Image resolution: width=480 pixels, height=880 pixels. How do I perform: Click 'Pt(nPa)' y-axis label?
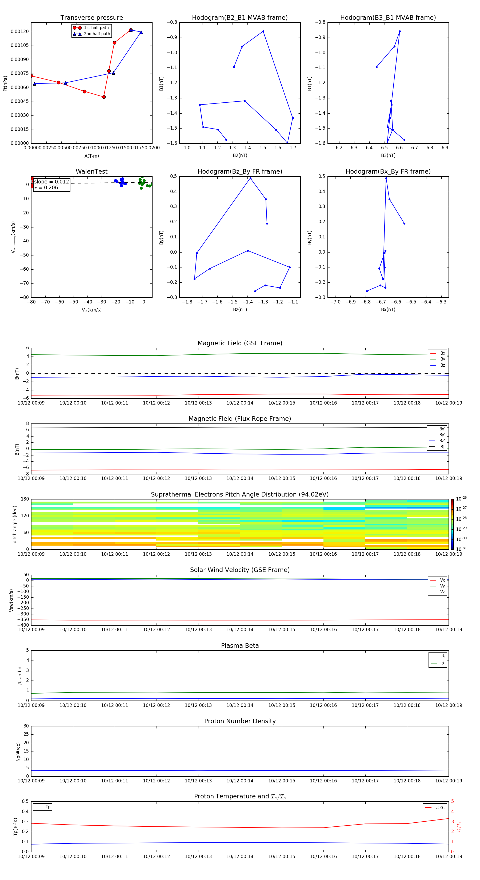[x=5, y=83]
